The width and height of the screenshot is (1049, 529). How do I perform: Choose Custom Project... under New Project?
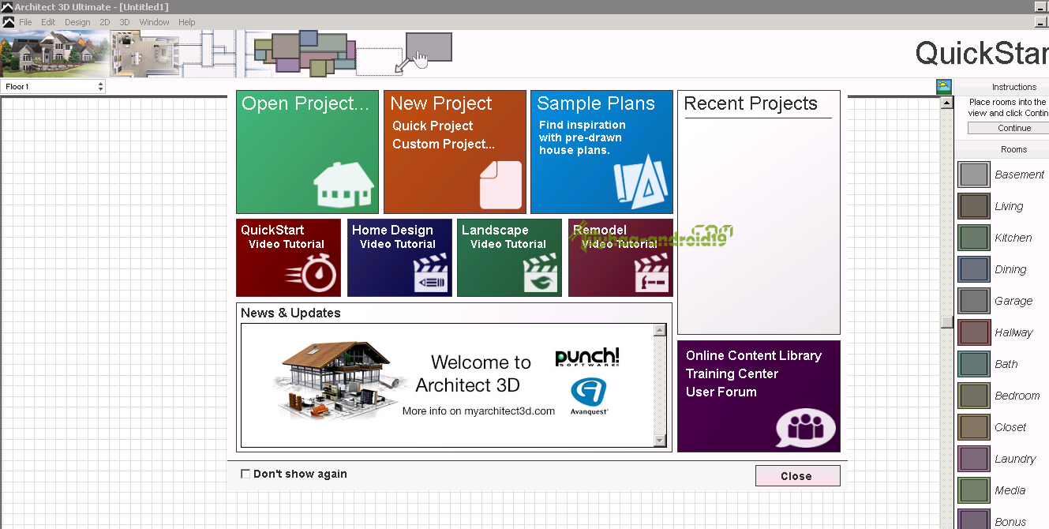444,144
